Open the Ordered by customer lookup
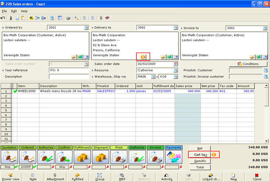This screenshot has height=182, width=270. [86, 28]
